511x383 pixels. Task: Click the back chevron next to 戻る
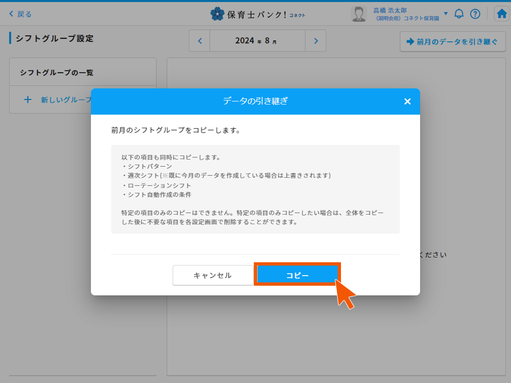click(12, 14)
